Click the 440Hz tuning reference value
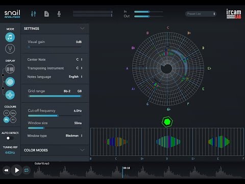Image resolution: width=245 pixels, height=184 pixels. tap(10, 153)
